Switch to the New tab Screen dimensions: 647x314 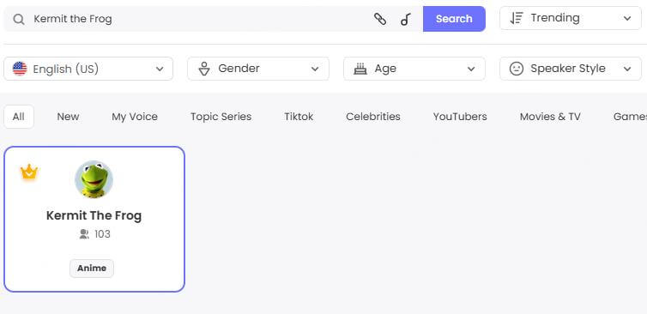click(x=68, y=117)
